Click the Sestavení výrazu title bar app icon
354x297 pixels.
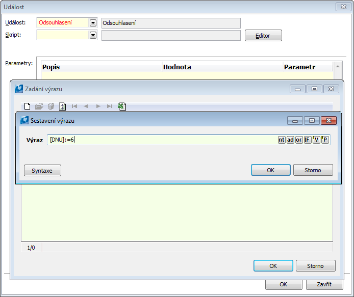[24, 120]
